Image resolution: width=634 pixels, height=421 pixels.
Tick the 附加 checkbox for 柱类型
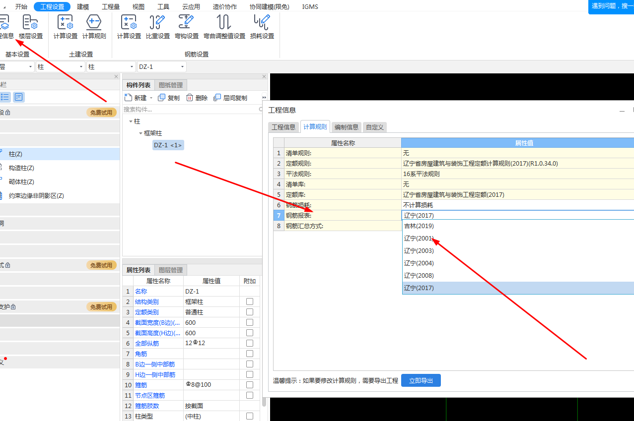[x=250, y=416]
